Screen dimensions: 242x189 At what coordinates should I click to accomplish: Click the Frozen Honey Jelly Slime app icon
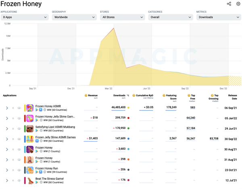(30, 118)
